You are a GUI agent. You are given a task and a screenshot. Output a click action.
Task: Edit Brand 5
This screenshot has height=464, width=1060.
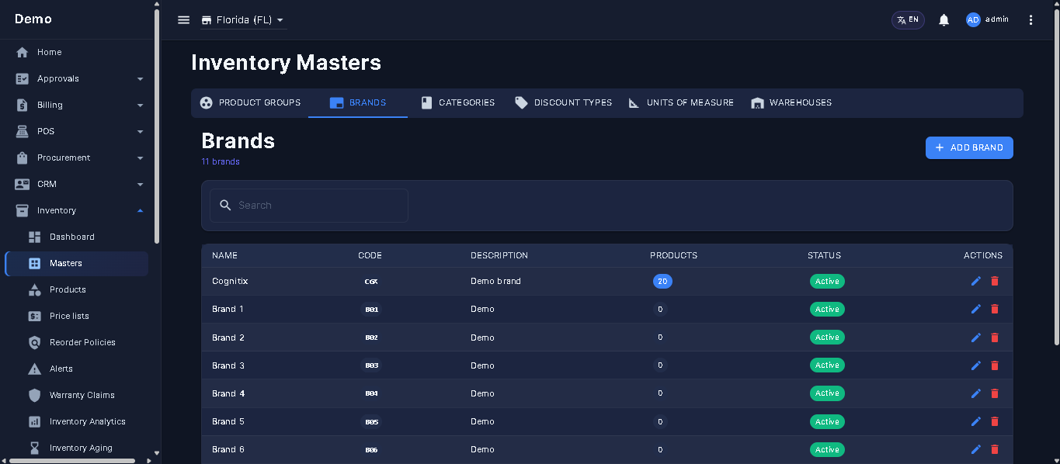tap(976, 421)
